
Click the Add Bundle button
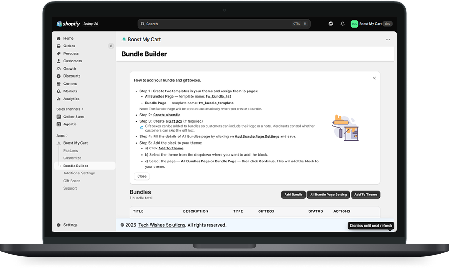click(293, 195)
